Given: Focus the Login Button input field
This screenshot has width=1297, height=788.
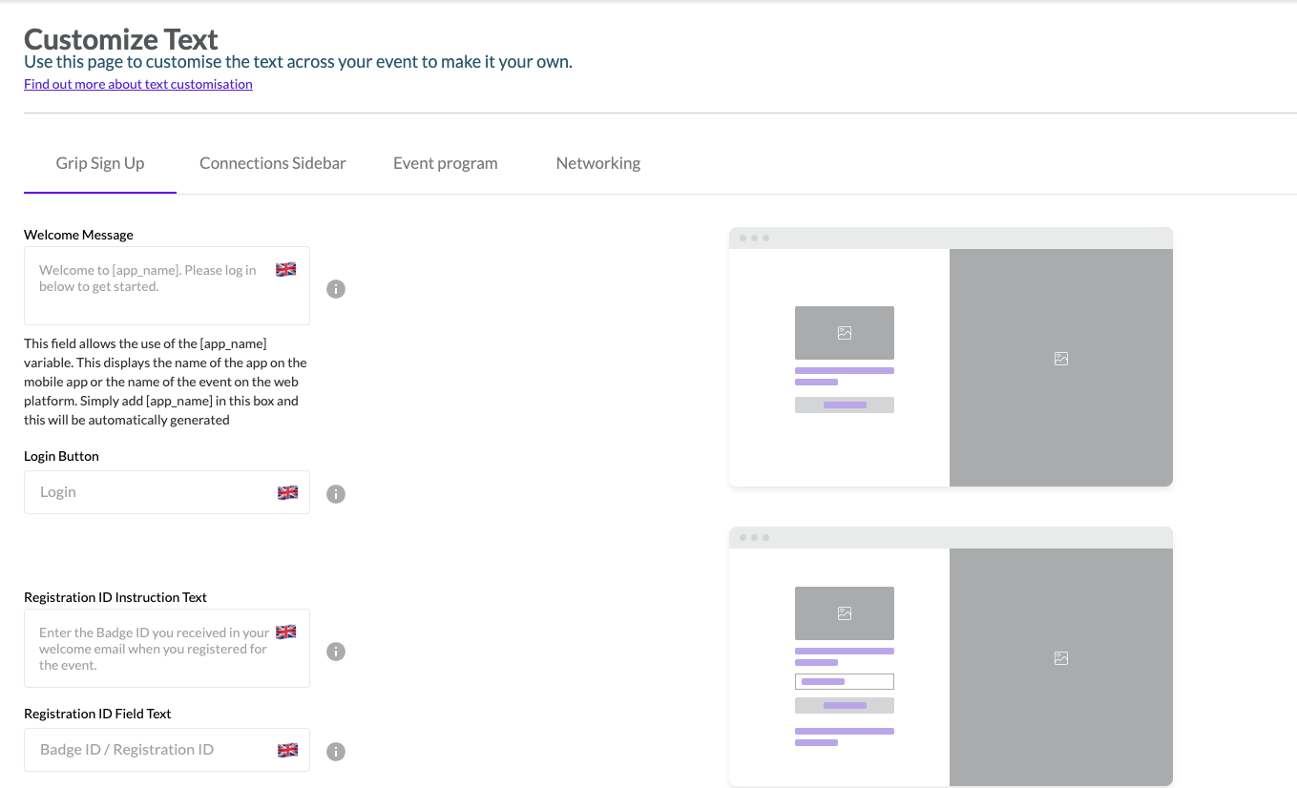Looking at the screenshot, I should [x=167, y=492].
